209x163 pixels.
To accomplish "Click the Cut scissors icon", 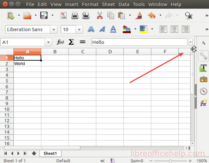I will pyautogui.click(x=100, y=16).
